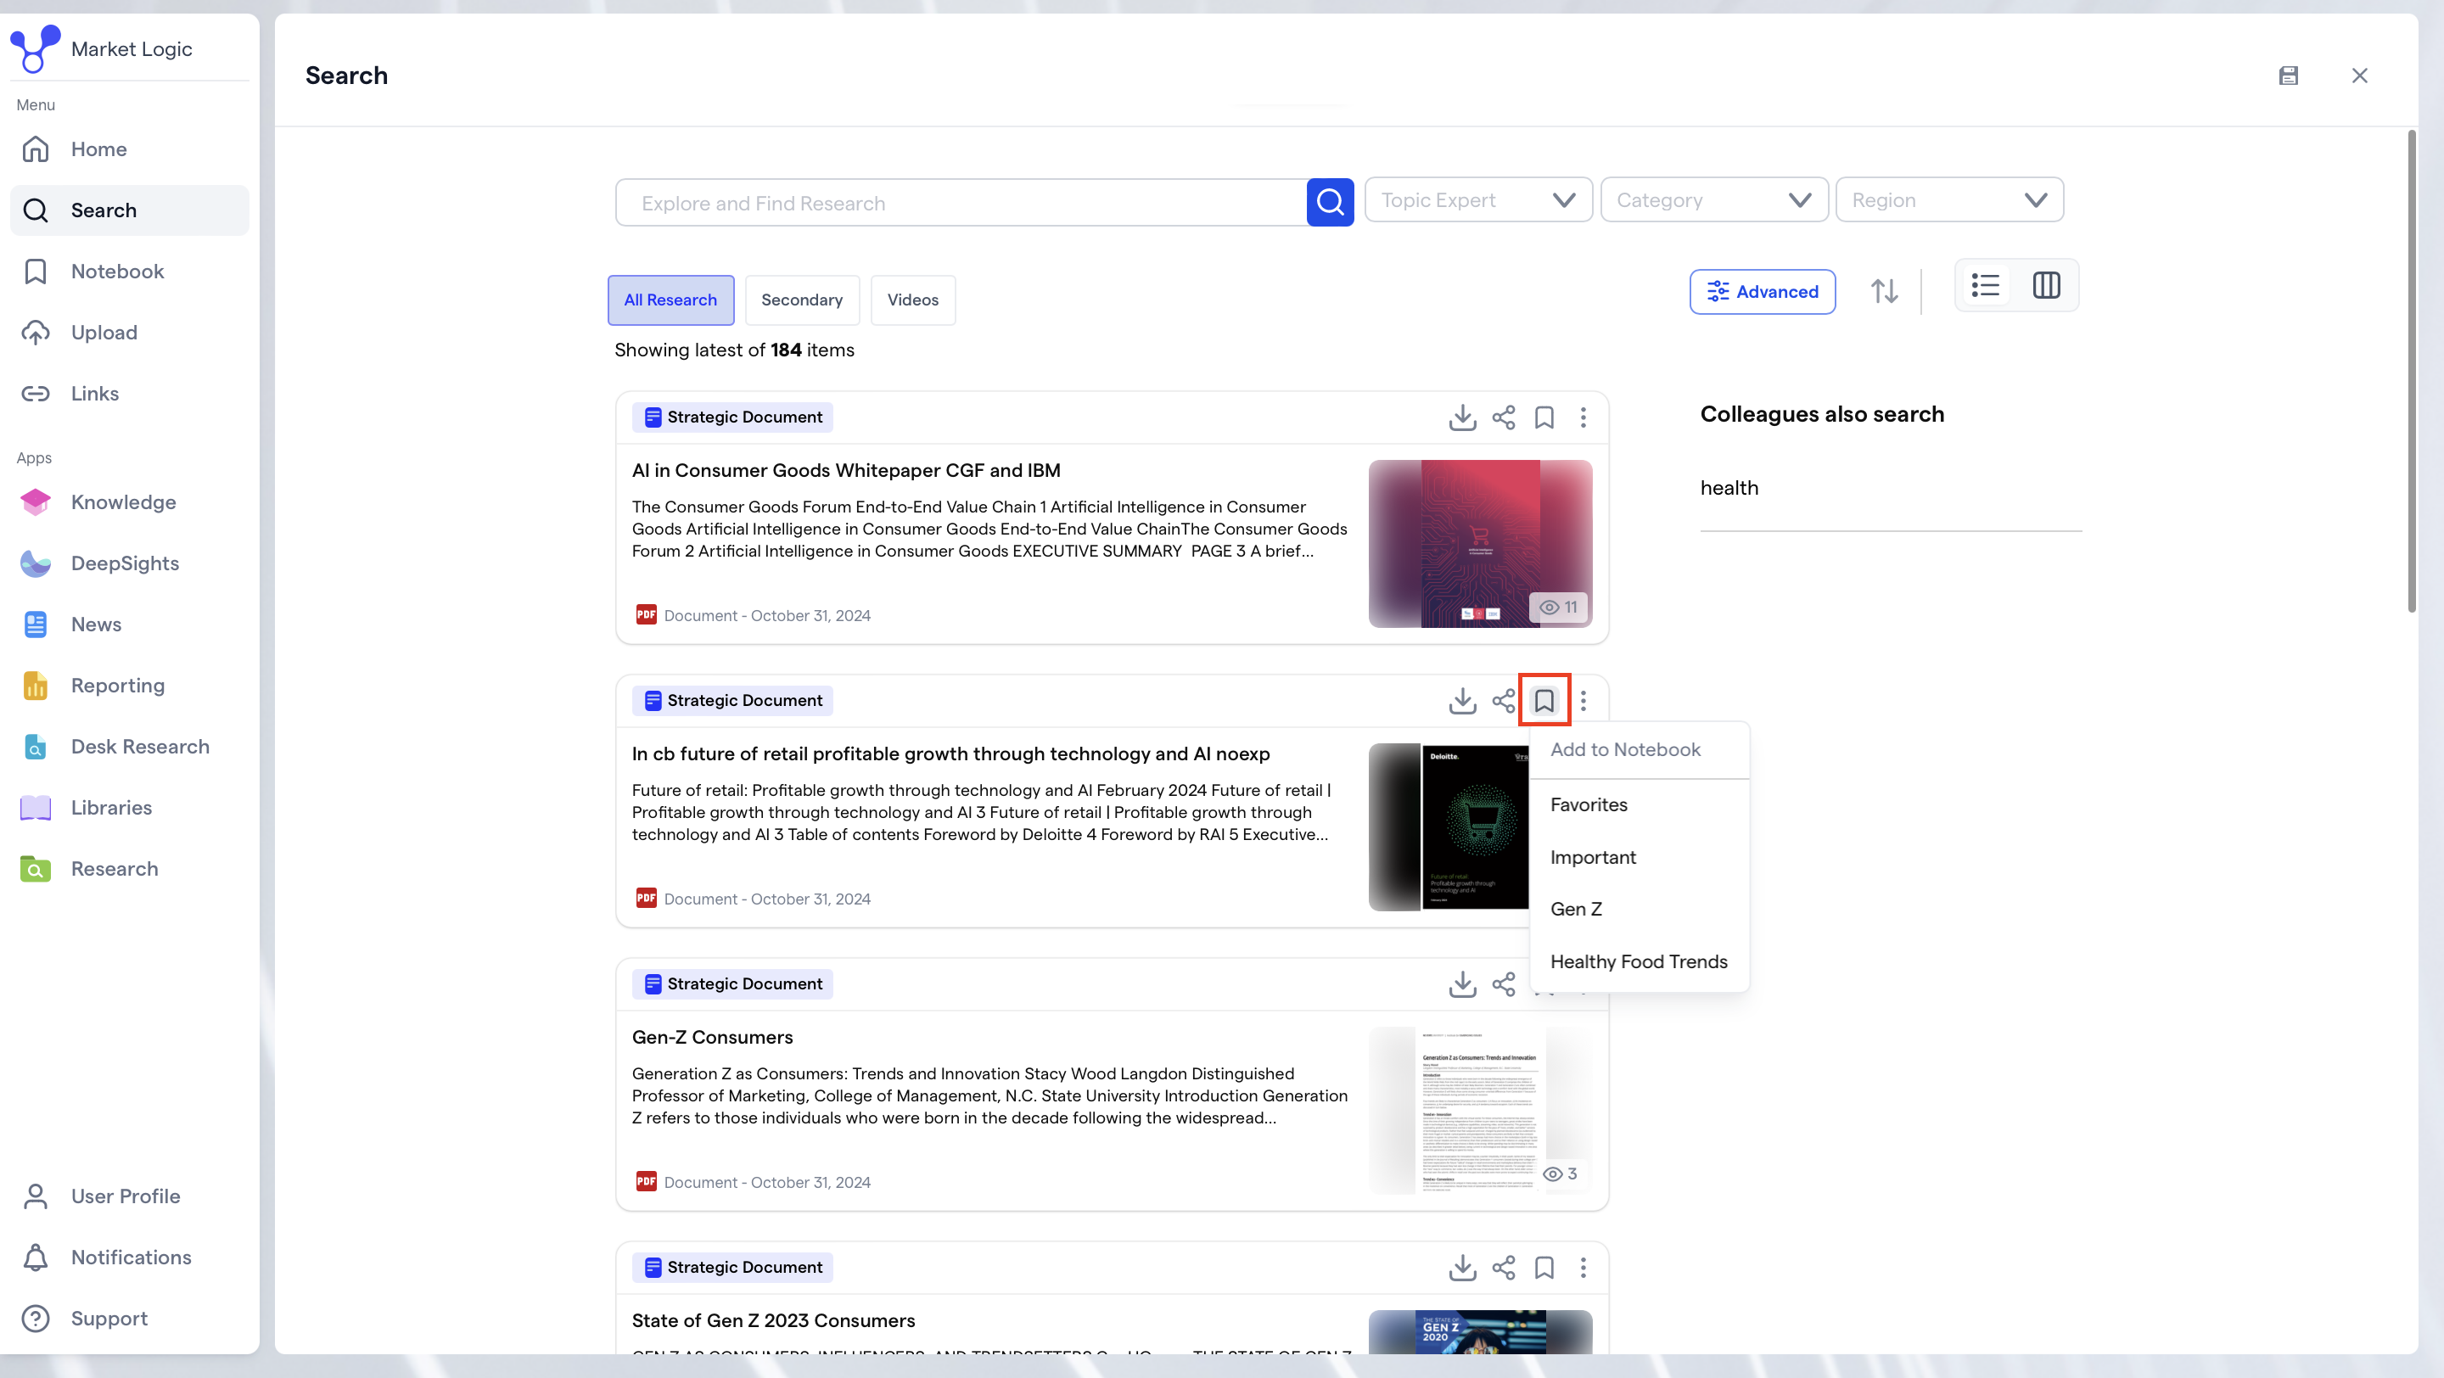
Task: Expand the Topic Expert dropdown
Action: click(1478, 200)
